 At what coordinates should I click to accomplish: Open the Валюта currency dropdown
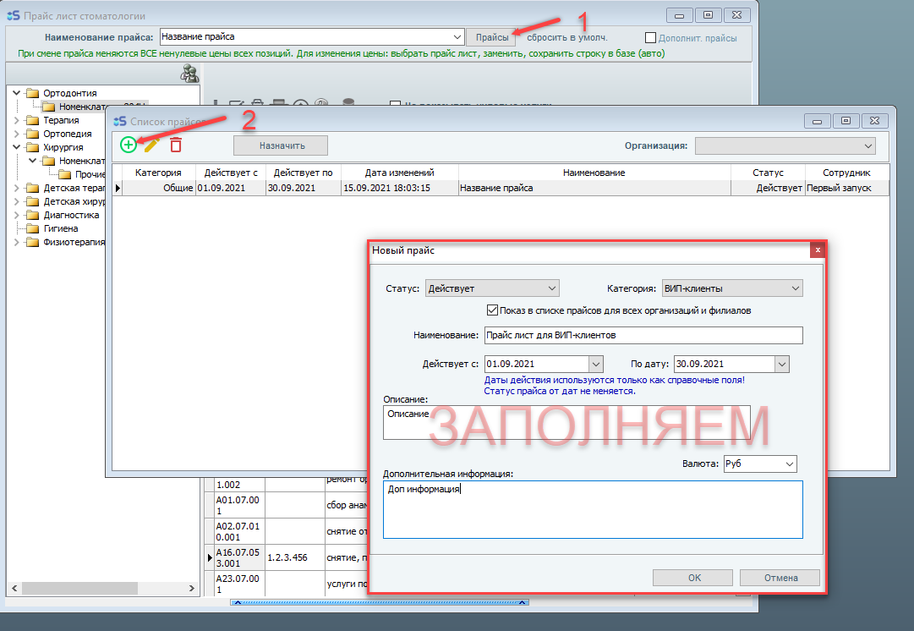759,464
